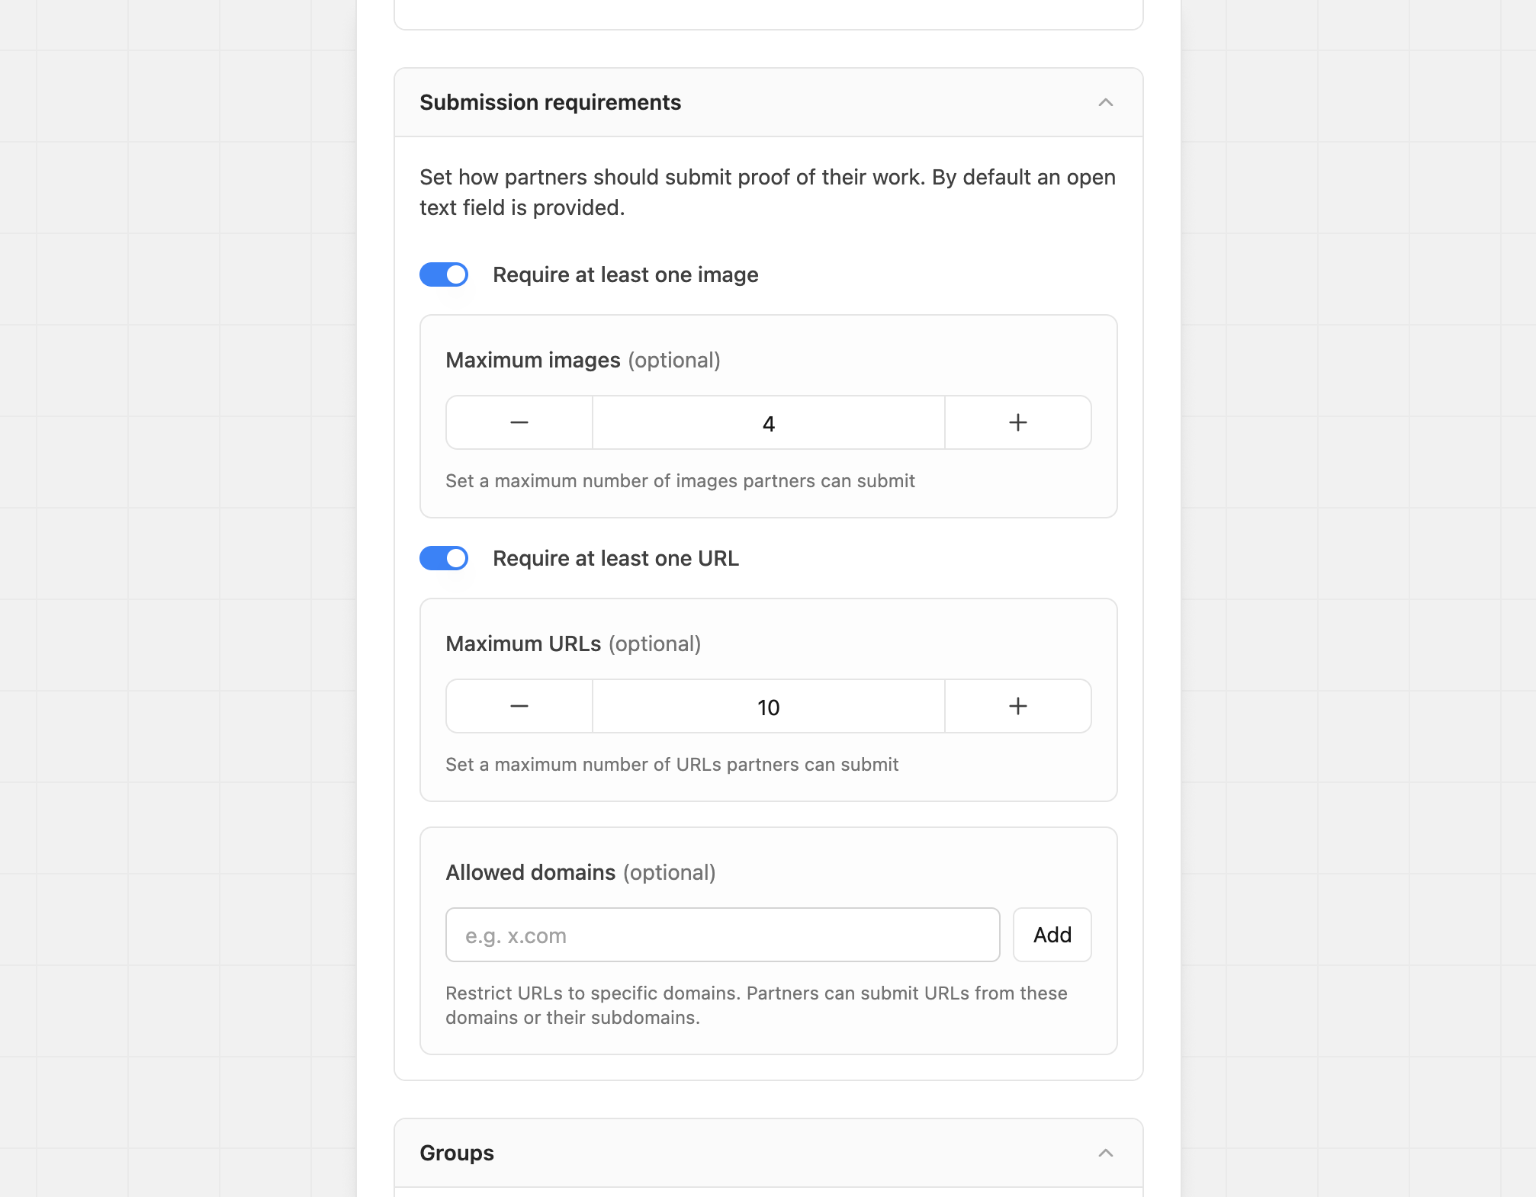
Task: Click the plus icon in the Maximum URLs stepper
Action: [1017, 706]
